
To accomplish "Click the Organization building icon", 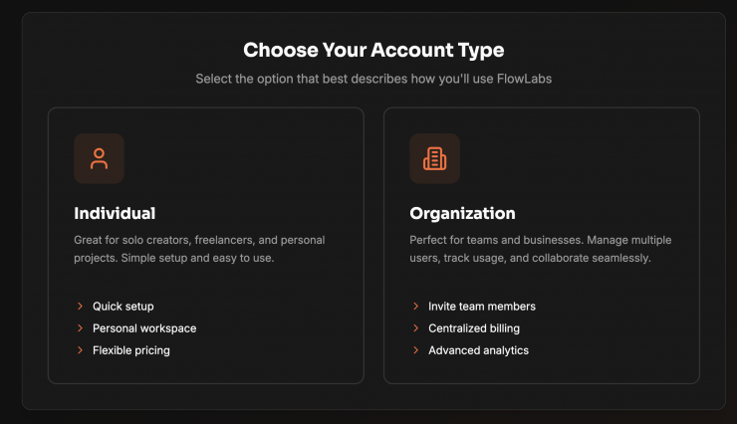I will (434, 158).
